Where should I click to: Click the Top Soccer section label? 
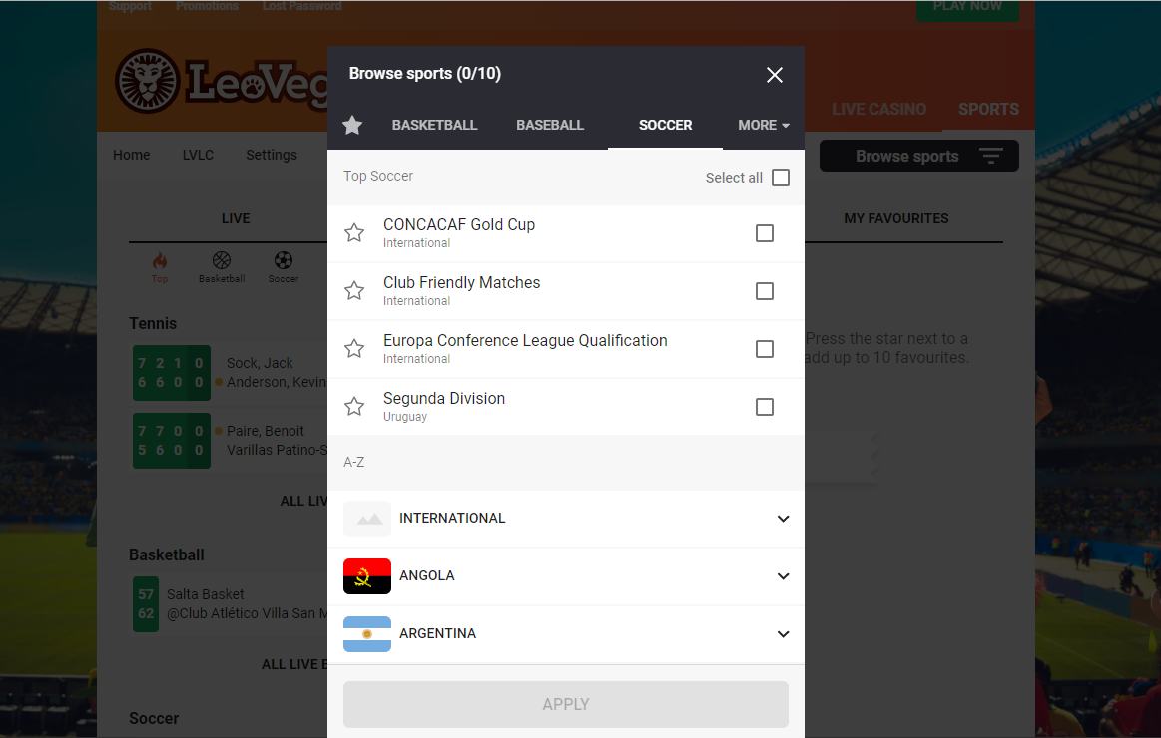click(378, 176)
